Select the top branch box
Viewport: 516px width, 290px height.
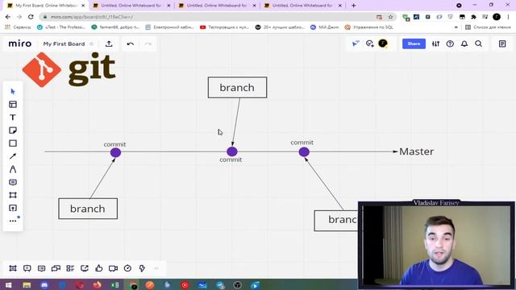tap(237, 88)
